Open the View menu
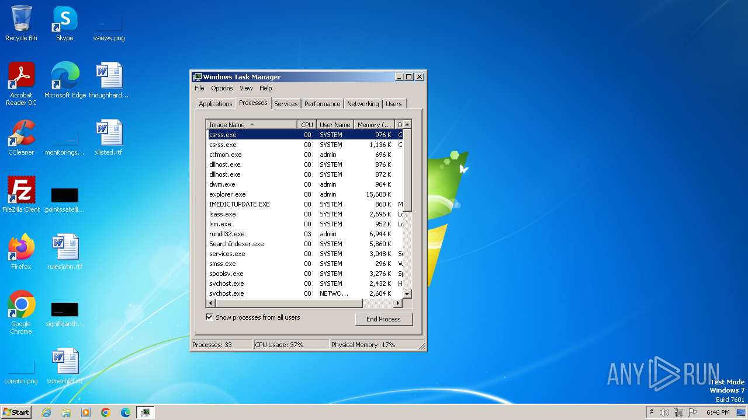Image resolution: width=748 pixels, height=420 pixels. coord(246,88)
